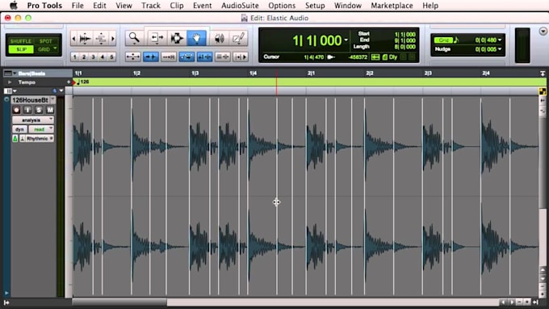Open read automation mode dropdown

click(41, 129)
